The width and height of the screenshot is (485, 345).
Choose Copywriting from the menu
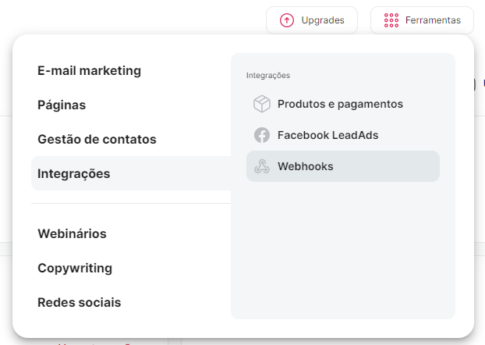point(75,268)
